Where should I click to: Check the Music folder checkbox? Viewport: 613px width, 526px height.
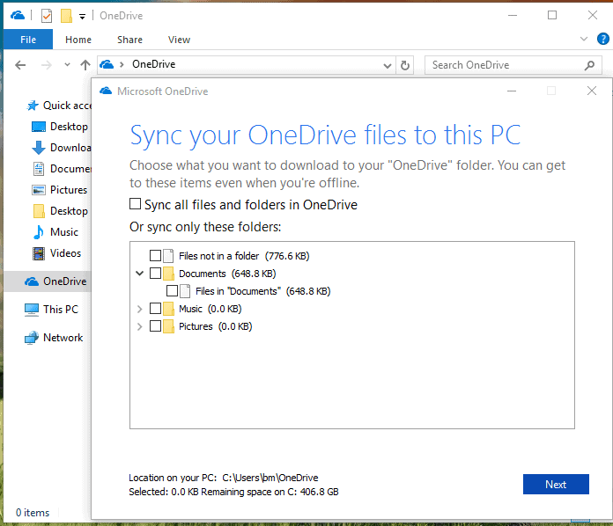coord(156,309)
